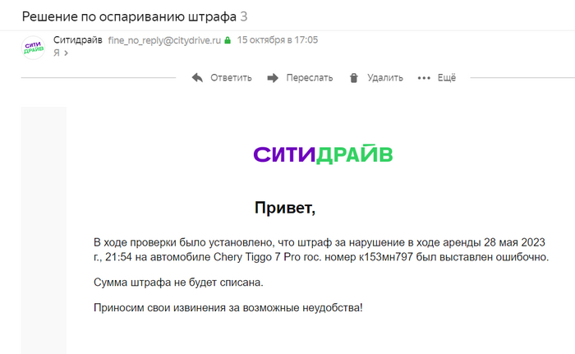Image resolution: width=575 pixels, height=354 pixels.
Task: Expand recipient details chevron next to Я
Action: tap(66, 53)
